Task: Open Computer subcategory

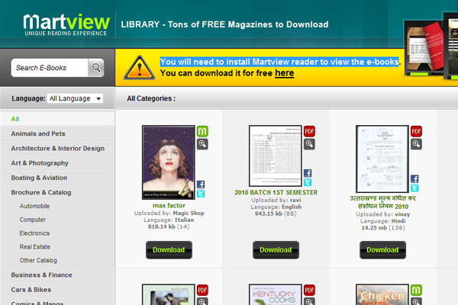Action: [x=32, y=220]
